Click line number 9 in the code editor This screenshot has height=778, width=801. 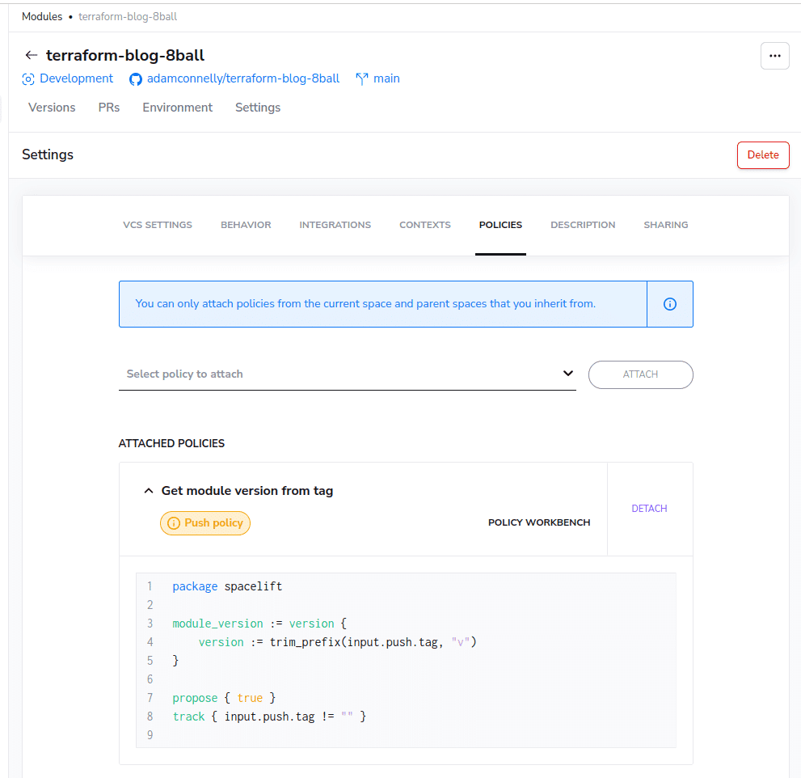click(150, 735)
